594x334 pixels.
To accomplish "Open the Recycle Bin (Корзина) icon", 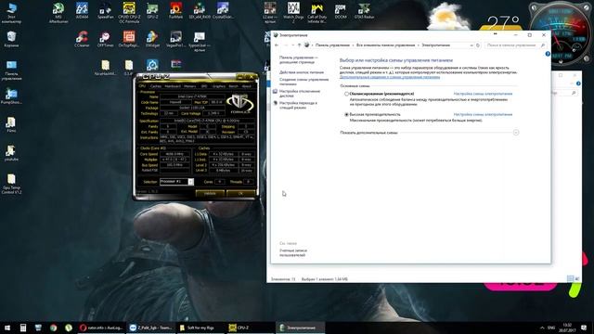I will click(x=11, y=39).
